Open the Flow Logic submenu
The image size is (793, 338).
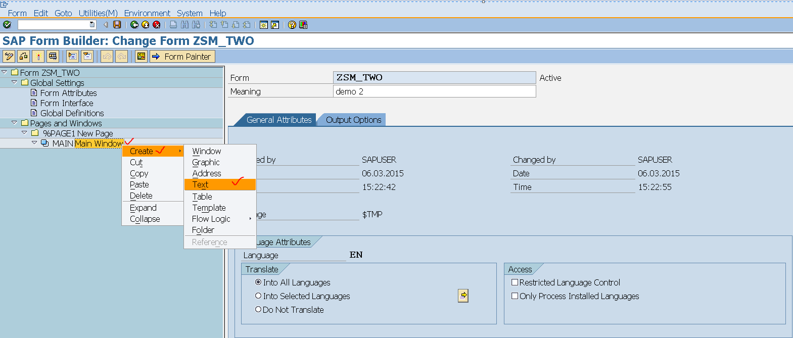click(220, 219)
